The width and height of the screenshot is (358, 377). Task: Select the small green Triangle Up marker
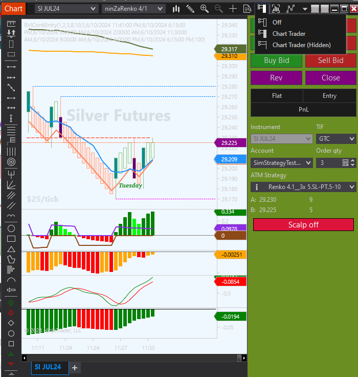tap(11, 354)
